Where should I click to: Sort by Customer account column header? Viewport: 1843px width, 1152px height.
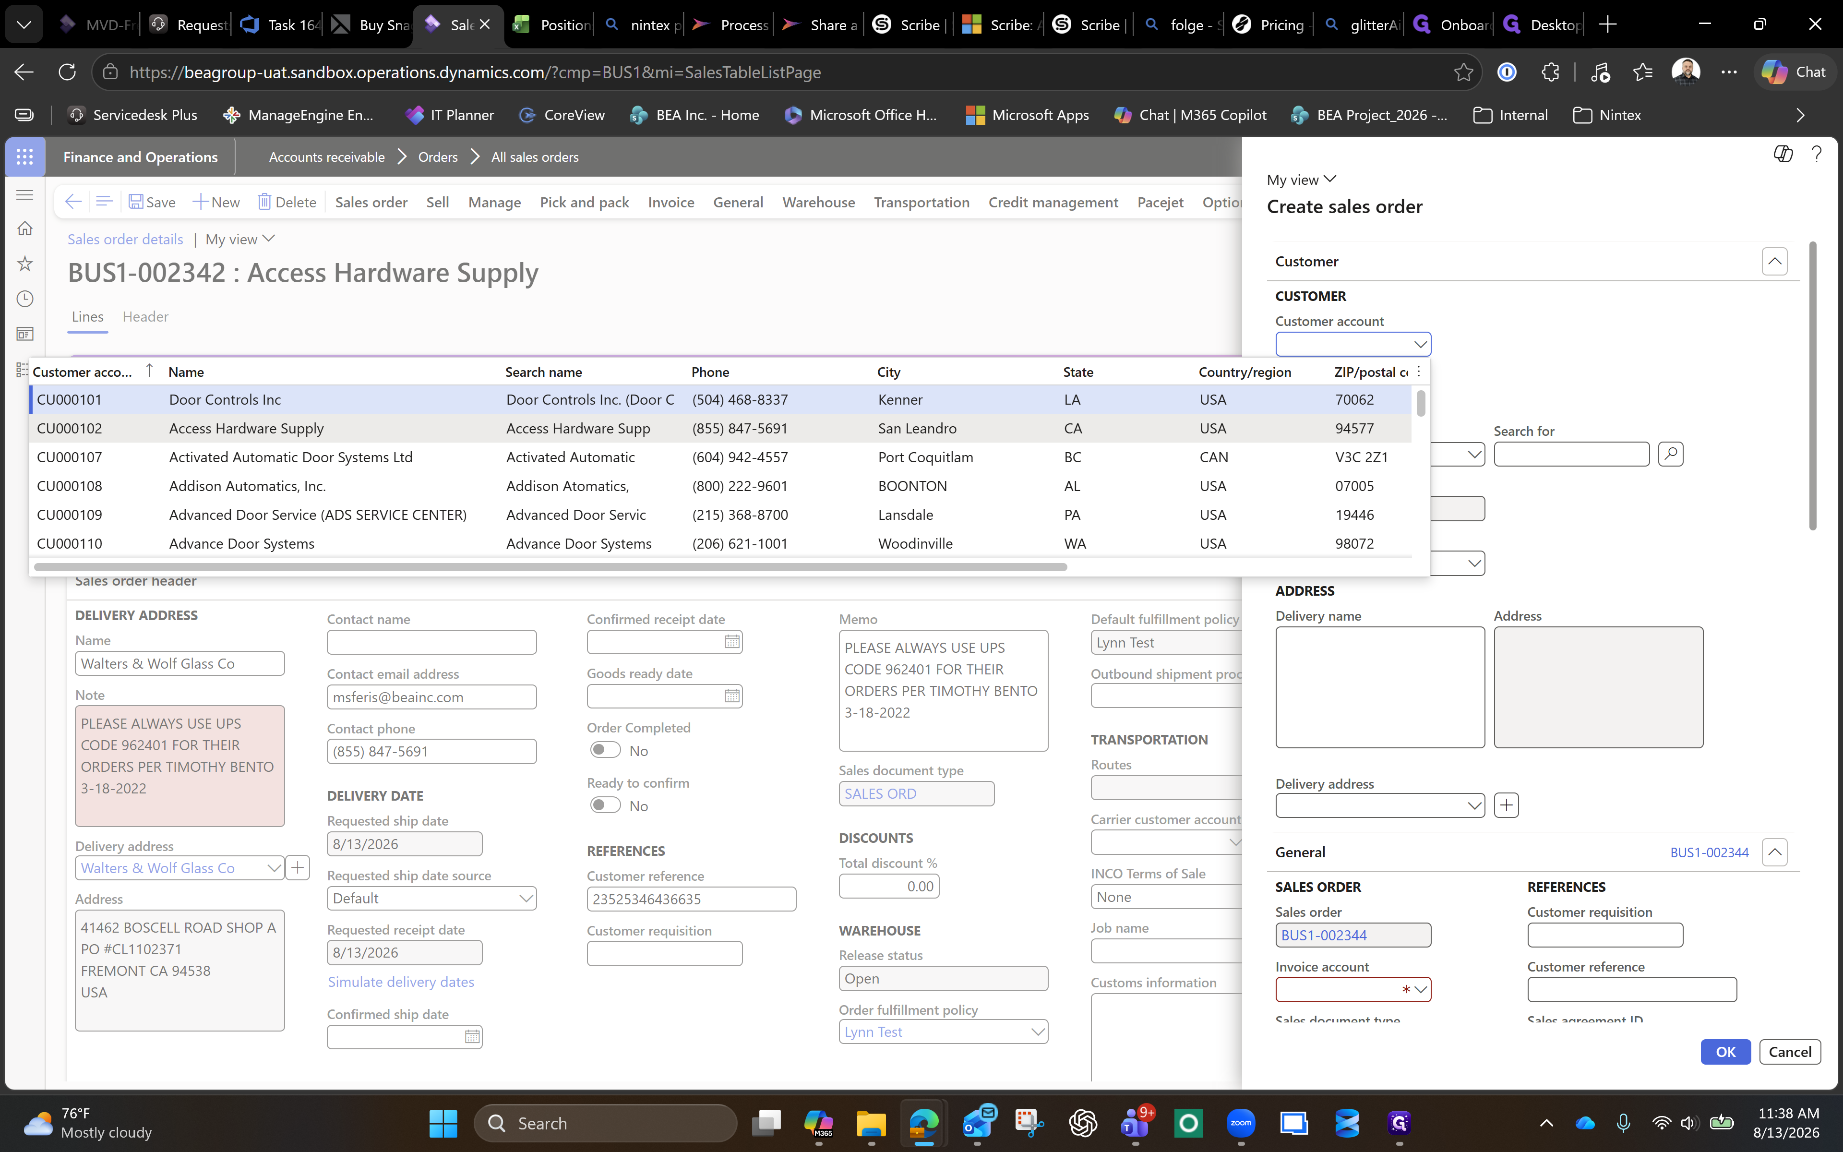coord(82,372)
